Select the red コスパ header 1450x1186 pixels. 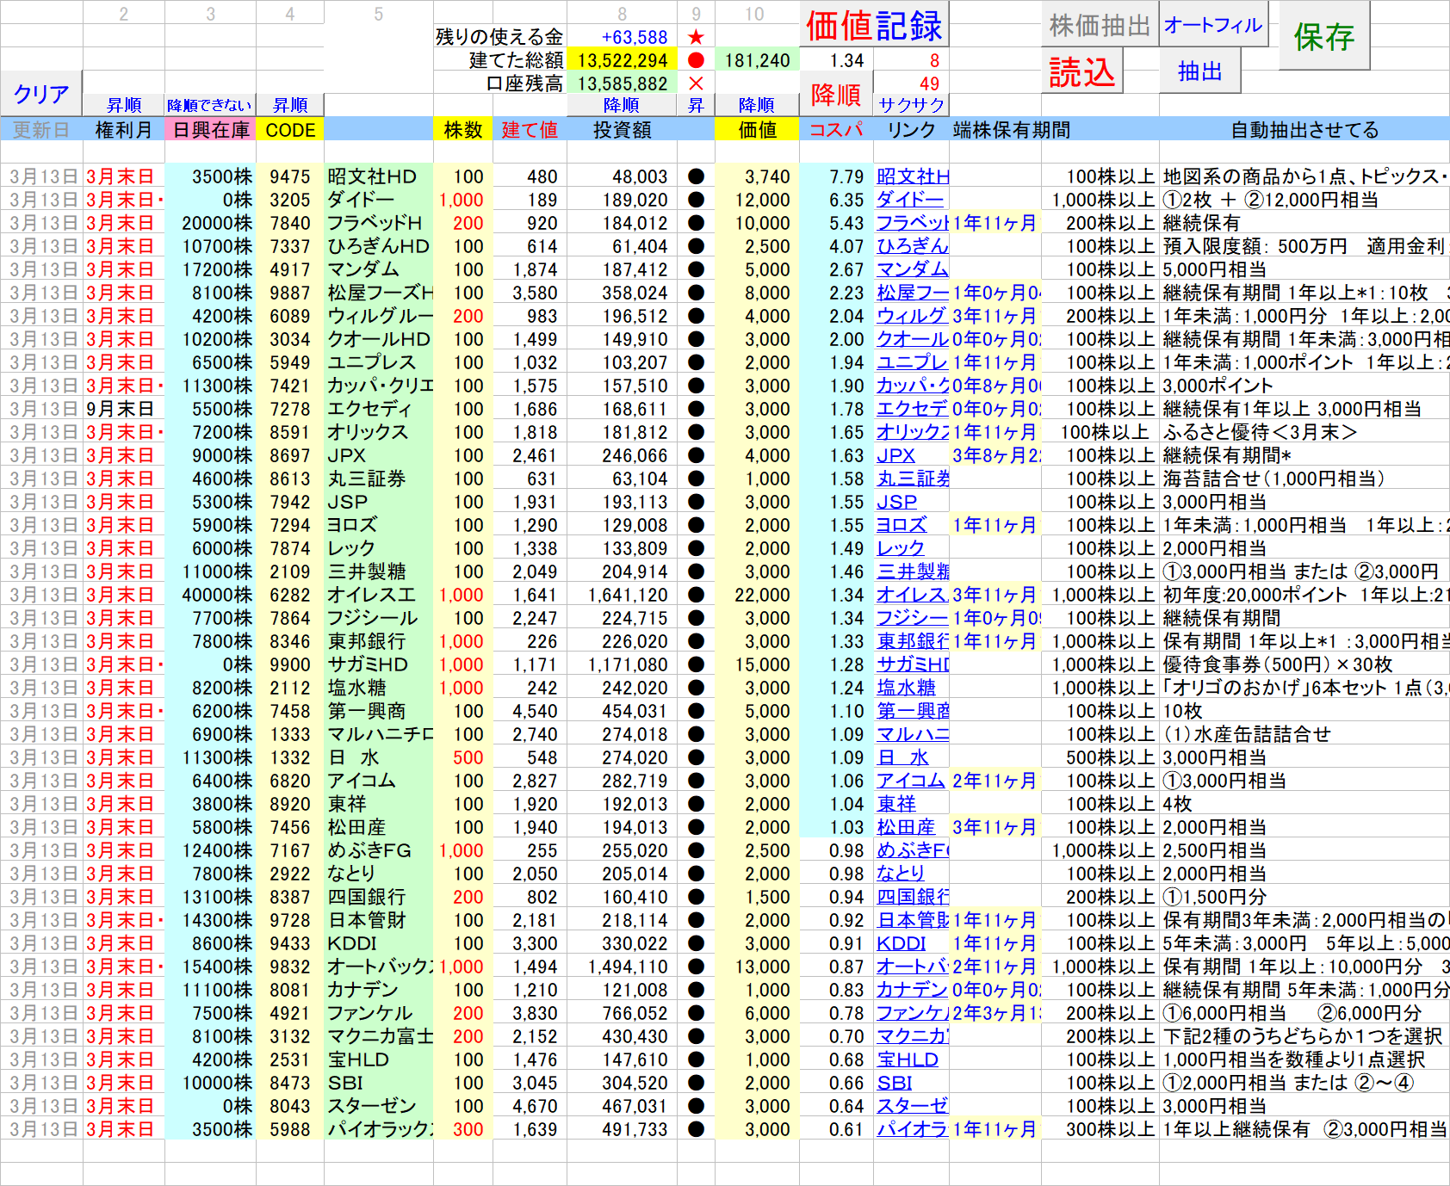836,130
